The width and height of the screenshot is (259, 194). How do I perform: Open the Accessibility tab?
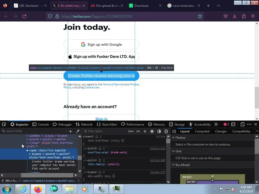[x=200, y=124]
